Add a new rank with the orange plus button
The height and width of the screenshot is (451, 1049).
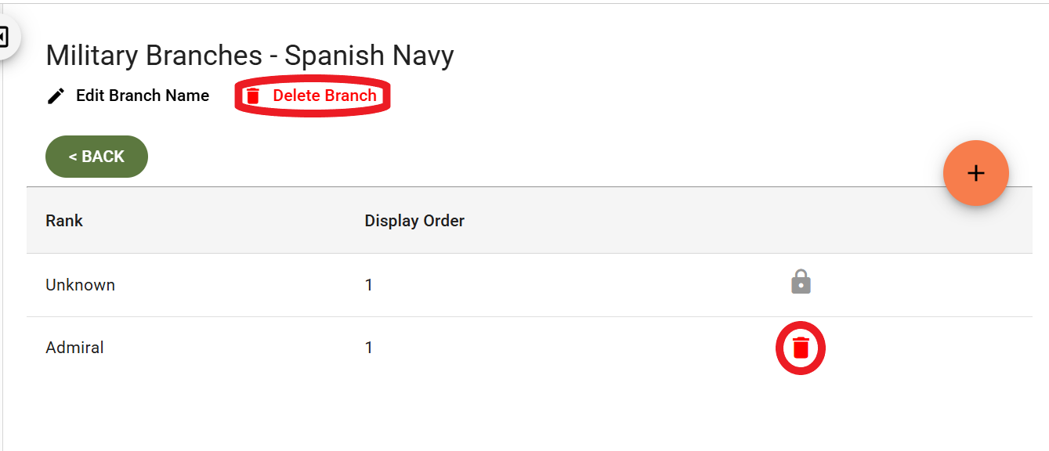click(x=975, y=174)
